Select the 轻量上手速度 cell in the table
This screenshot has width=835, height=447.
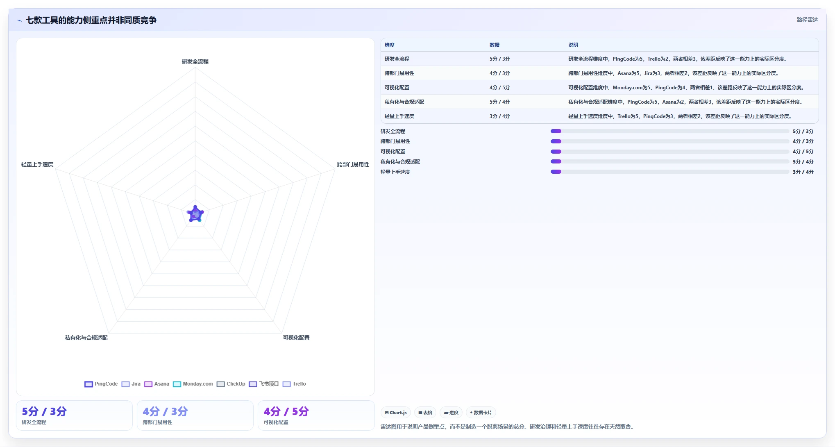[399, 116]
